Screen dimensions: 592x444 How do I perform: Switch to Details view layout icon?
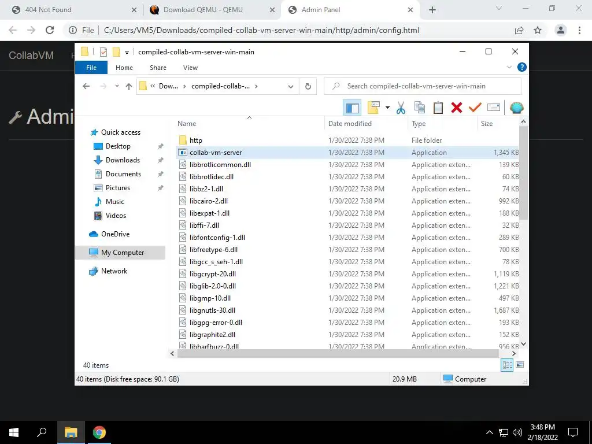pos(507,365)
